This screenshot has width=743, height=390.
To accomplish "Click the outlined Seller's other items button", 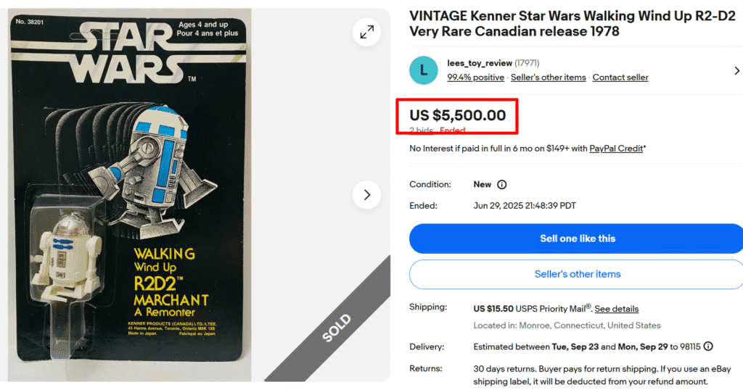I will coord(578,274).
